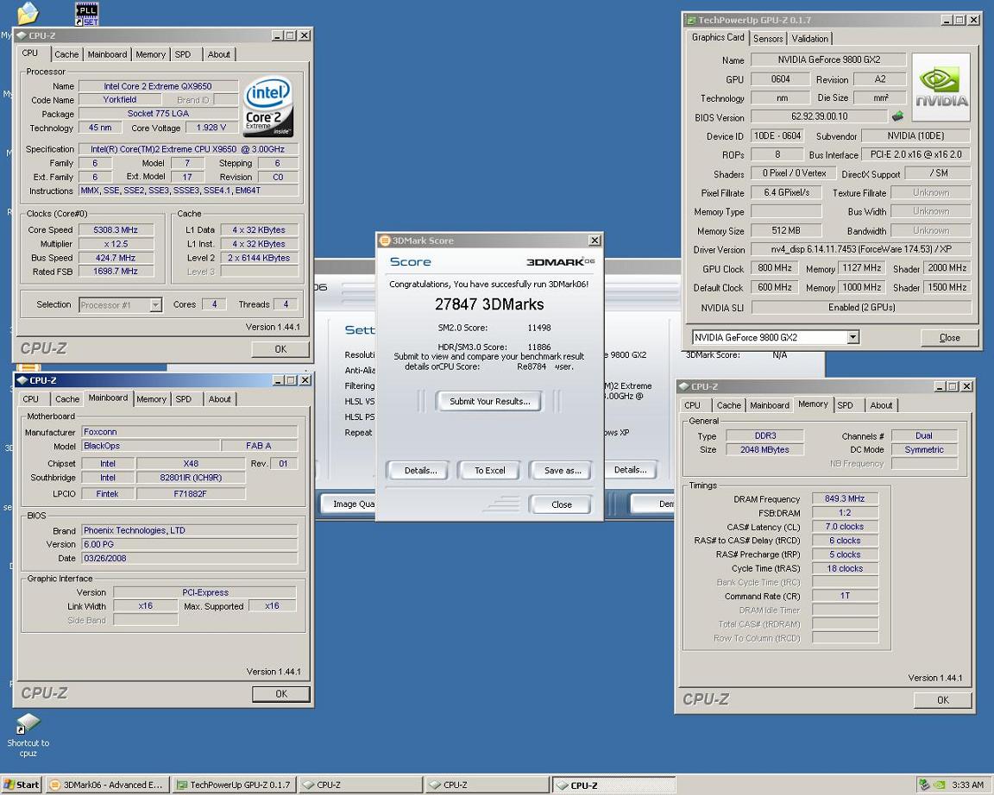Click the NVIDIA tray icon in the taskbar

pos(940,785)
